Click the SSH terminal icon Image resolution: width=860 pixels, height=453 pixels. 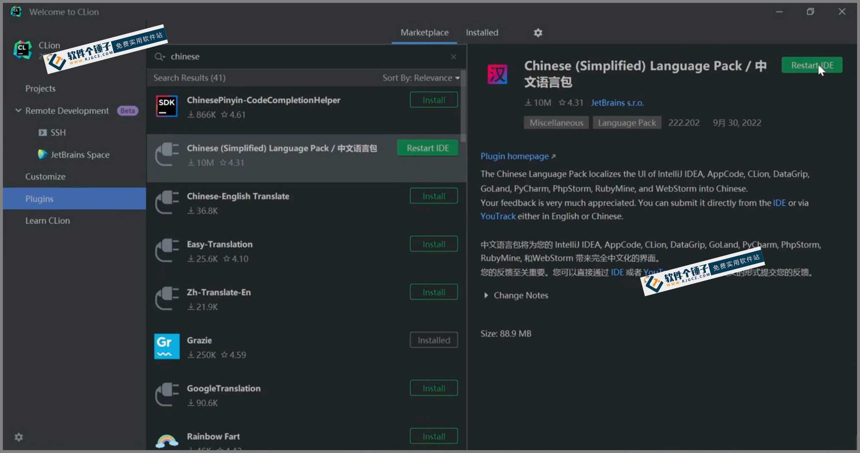42,133
